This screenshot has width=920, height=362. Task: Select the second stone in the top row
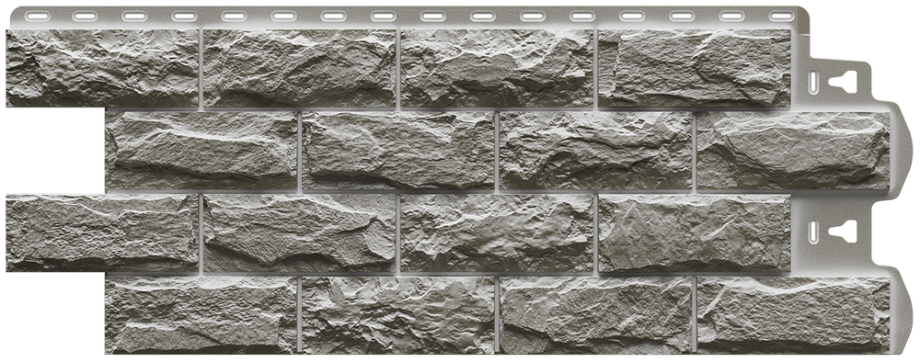[299, 68]
